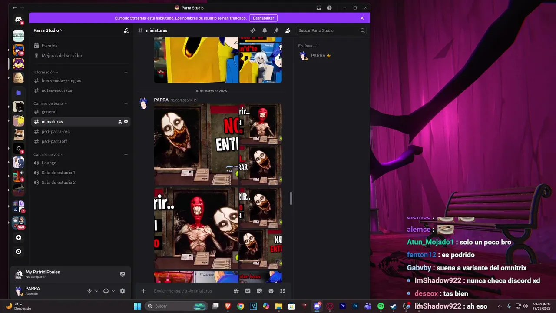Open Discord help question mark icon

[329, 8]
